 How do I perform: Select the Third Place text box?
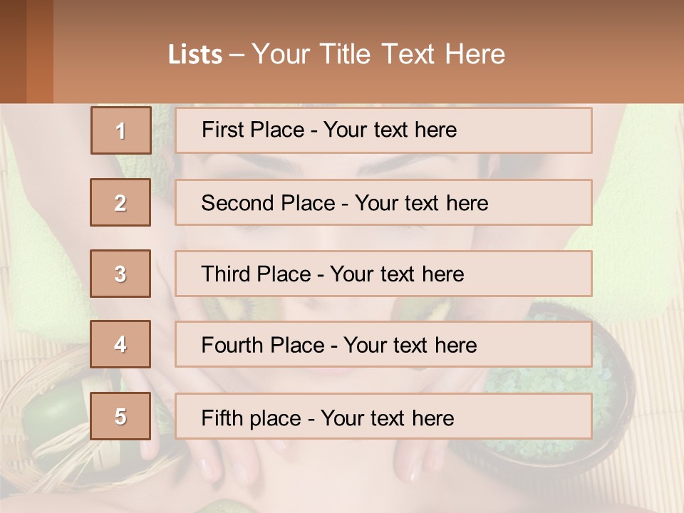click(383, 274)
